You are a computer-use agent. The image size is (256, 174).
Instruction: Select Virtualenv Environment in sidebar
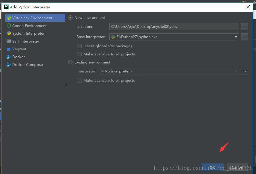[x=35, y=18]
